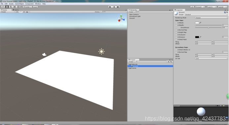Step forward one frame
Image resolution: width=229 pixels, height=125 pixels.
pyautogui.click(x=118, y=7)
